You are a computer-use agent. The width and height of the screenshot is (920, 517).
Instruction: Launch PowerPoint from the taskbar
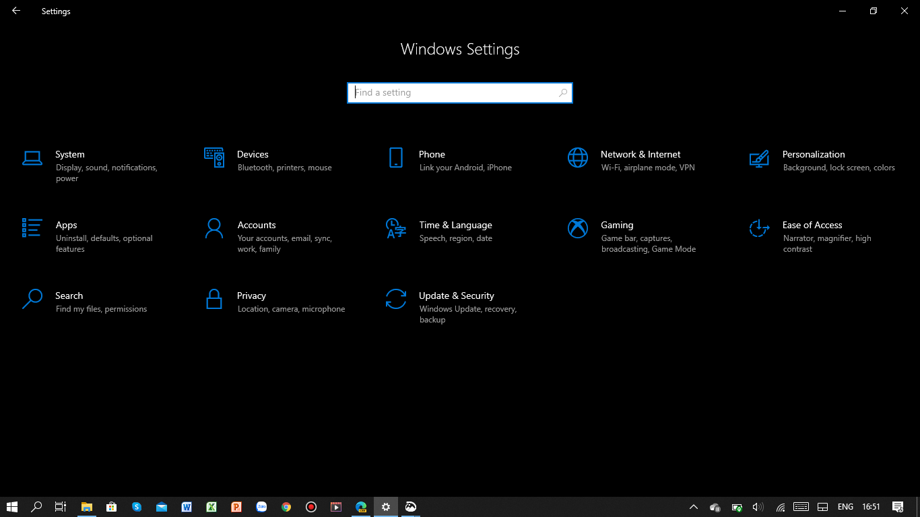pos(236,507)
